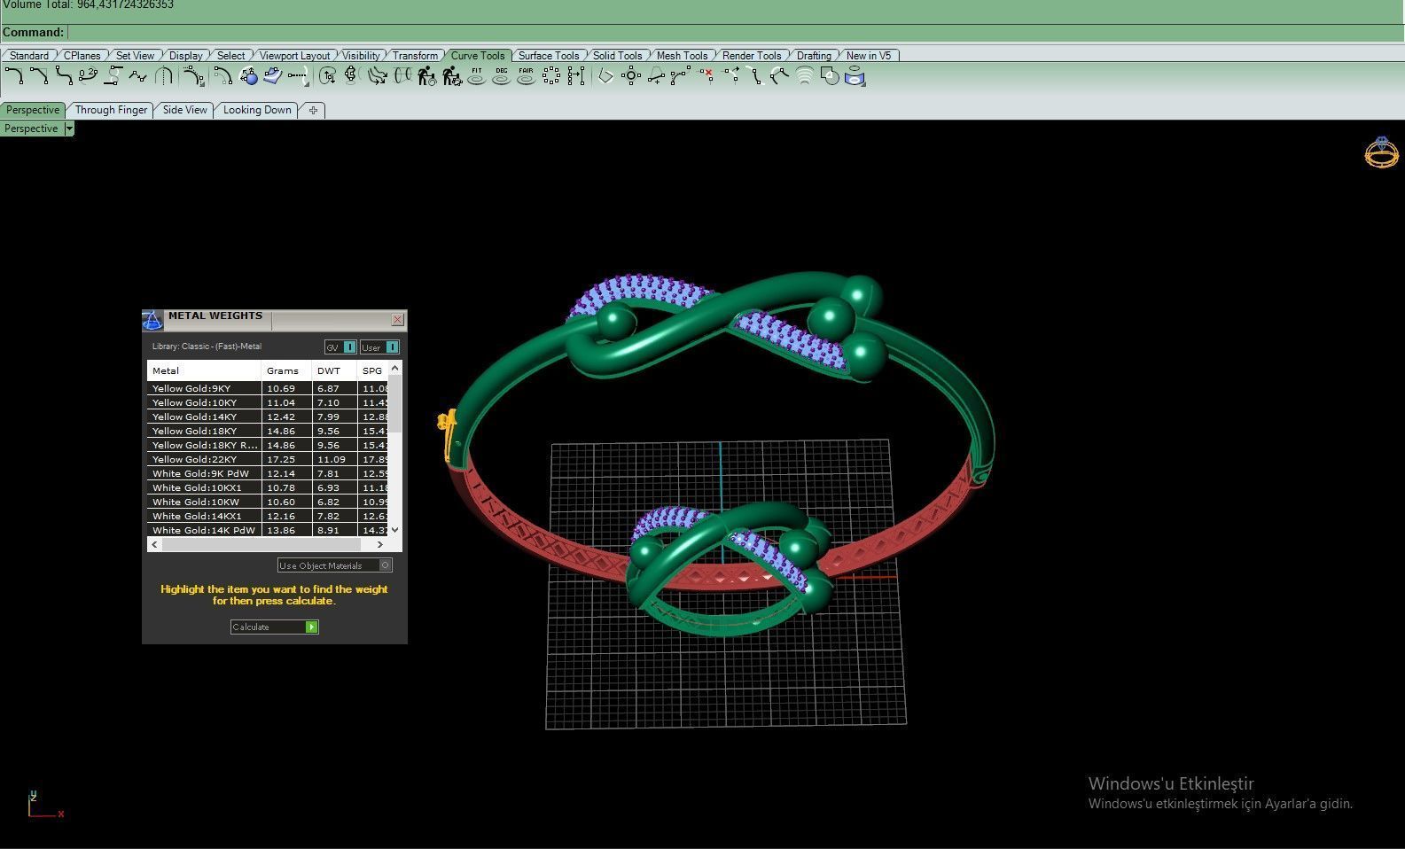Toggle the User library switch
1405x849 pixels.
(379, 347)
